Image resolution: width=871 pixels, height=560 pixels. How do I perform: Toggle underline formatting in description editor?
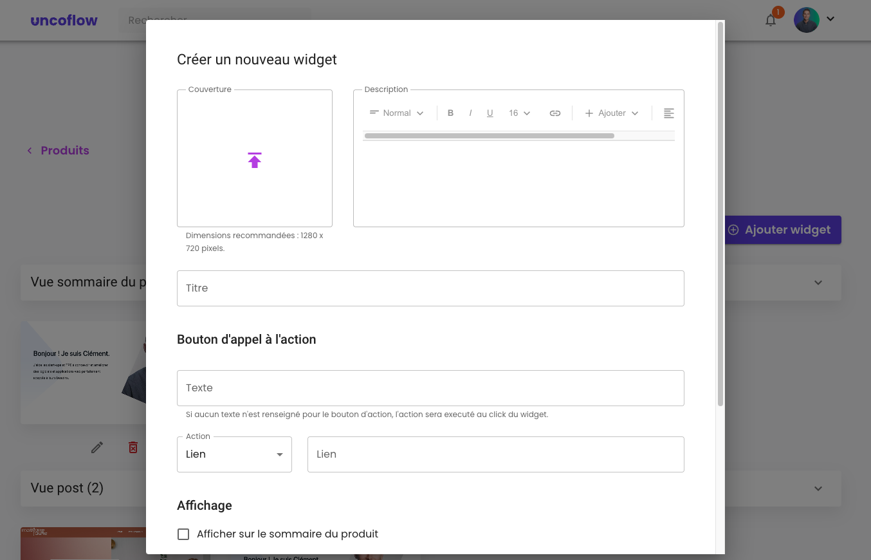[x=490, y=113]
